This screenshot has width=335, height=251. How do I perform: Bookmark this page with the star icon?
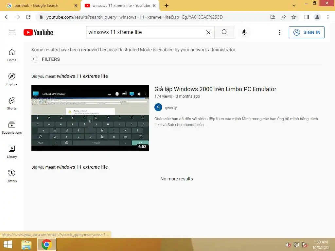click(294, 17)
